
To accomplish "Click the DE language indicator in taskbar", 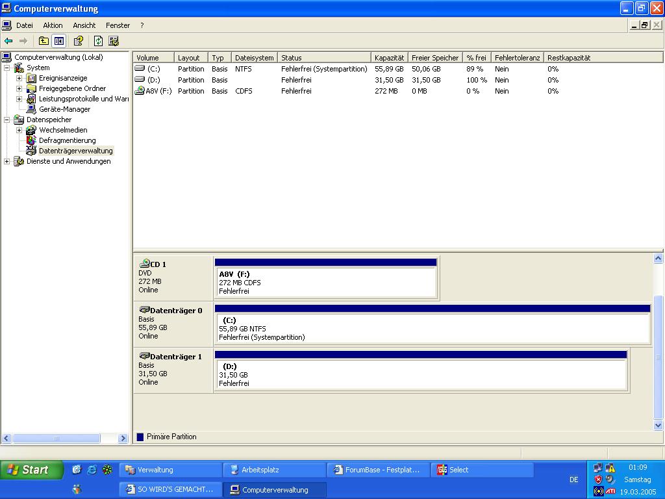I will 574,480.
